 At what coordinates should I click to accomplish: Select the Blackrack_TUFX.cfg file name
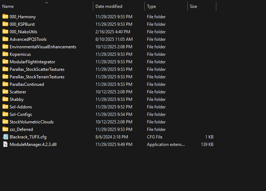[28, 137]
